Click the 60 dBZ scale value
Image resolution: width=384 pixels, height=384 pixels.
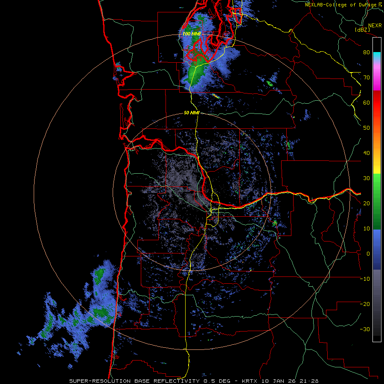(x=367, y=102)
